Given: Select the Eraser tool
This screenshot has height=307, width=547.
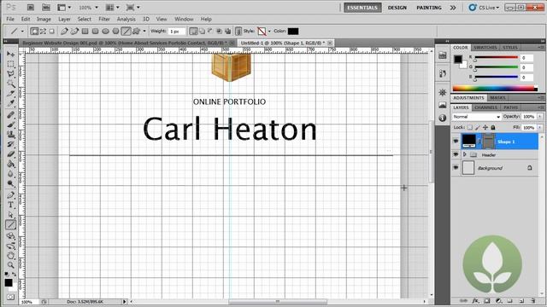Looking at the screenshot, I should [x=10, y=153].
